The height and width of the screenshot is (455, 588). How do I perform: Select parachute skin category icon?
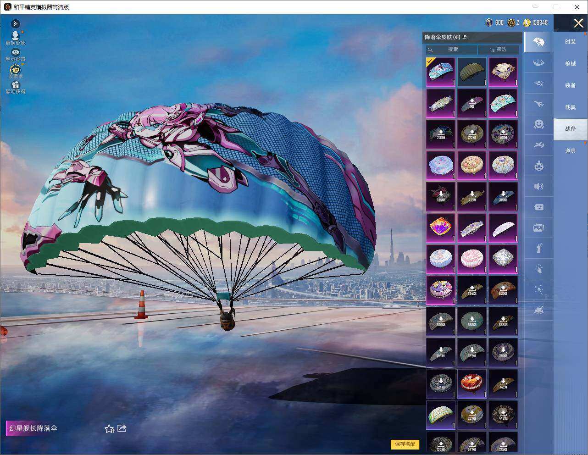coord(538,42)
